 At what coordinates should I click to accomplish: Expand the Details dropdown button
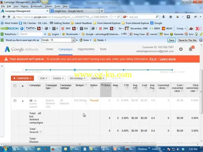pos(58,78)
